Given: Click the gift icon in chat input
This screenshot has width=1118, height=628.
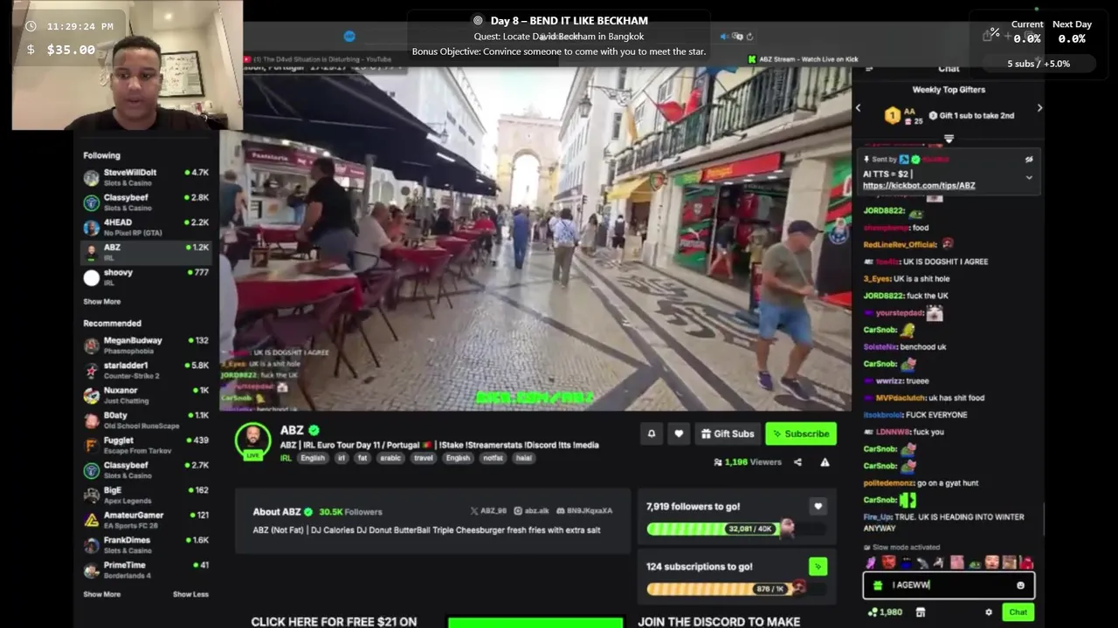Looking at the screenshot, I should tap(878, 585).
